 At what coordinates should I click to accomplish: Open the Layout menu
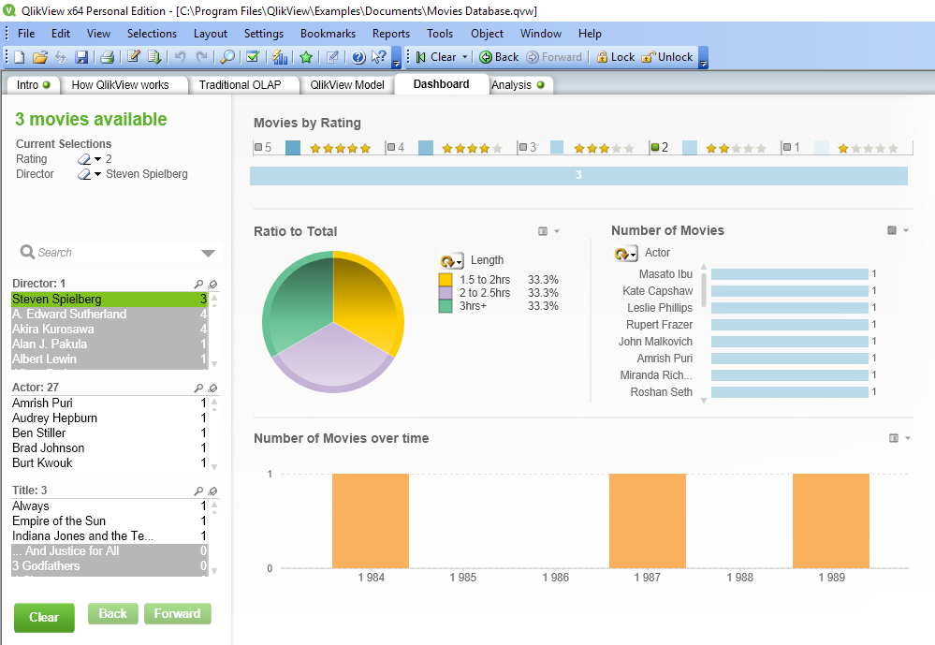tap(211, 34)
